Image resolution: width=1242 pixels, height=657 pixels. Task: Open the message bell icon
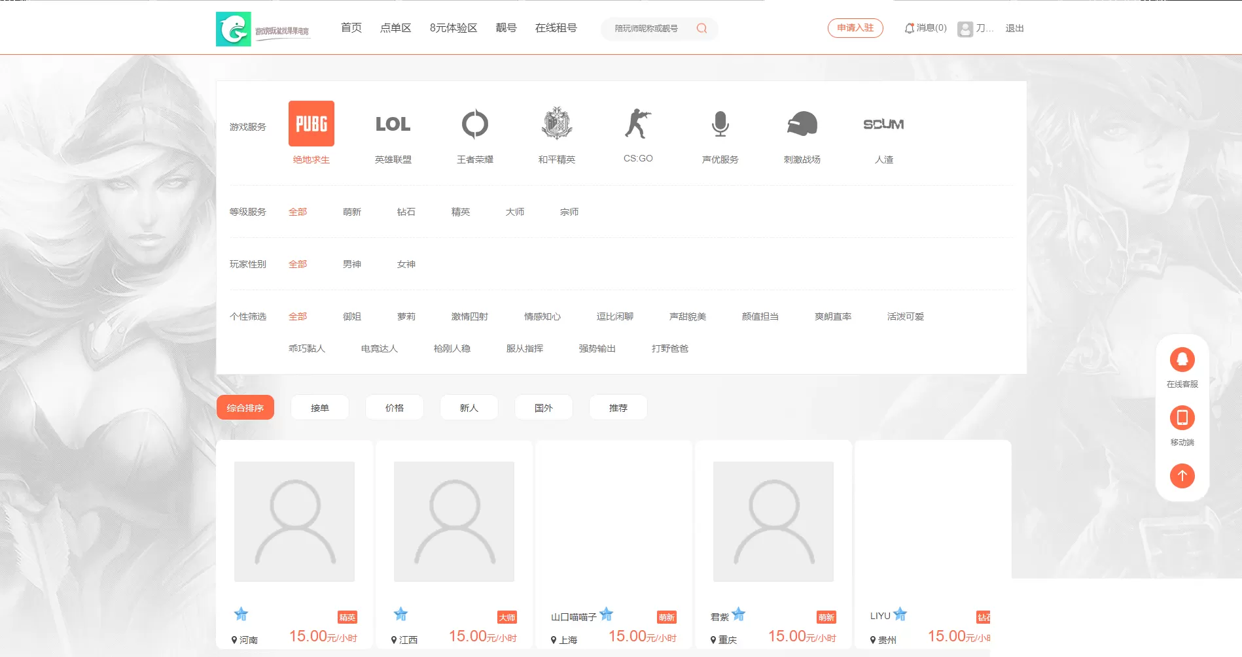[x=909, y=28]
